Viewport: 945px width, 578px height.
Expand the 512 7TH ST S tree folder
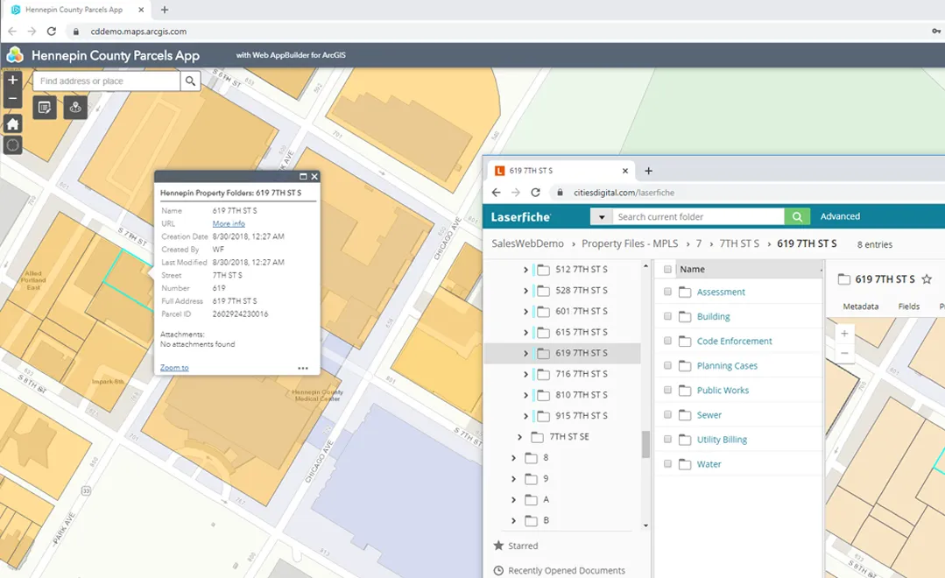(525, 270)
